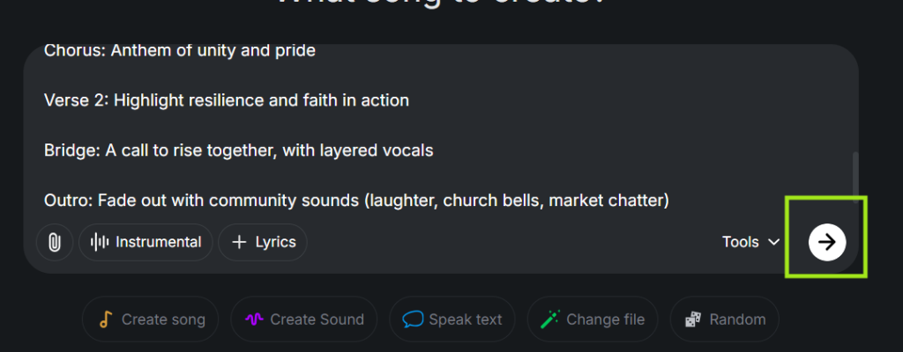Click the plus icon beside Lyrics

tap(238, 242)
